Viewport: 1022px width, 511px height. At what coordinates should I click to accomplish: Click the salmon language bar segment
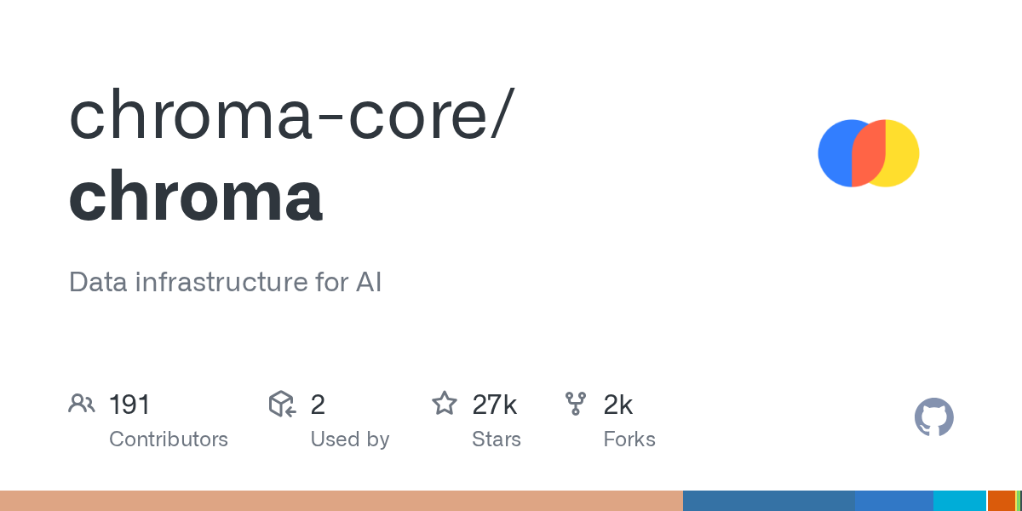coord(341,501)
